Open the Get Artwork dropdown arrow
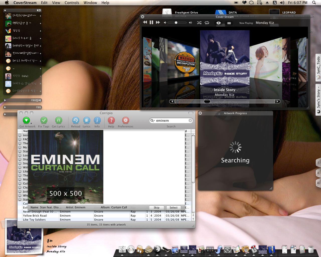Image resolution: width=321 pixels, height=257 pixels. [31, 123]
